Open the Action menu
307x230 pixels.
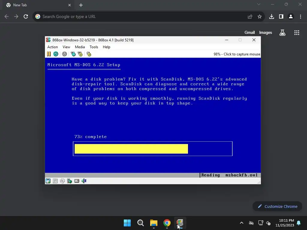click(x=52, y=47)
